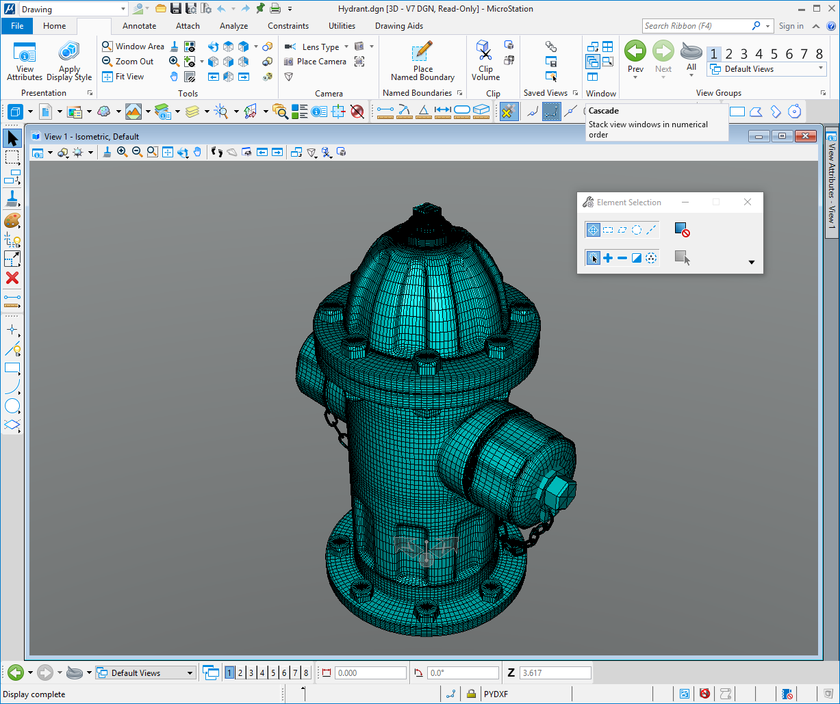This screenshot has height=704, width=840.
Task: Toggle view 8 in ribbon View Groups
Action: click(x=819, y=54)
